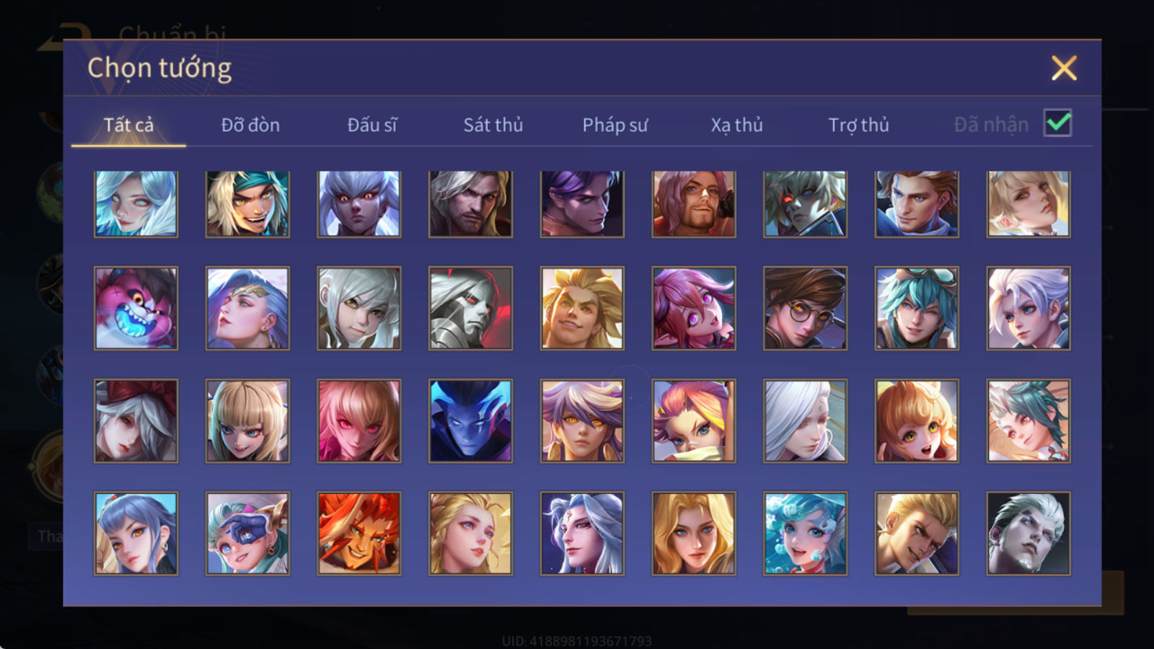
Task: Pick the gray armored knight with red eyes
Action: pyautogui.click(x=470, y=309)
